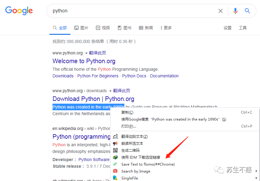This screenshot has height=181, width=260.
Task: Open Python Docs sitelink
Action: (134, 76)
